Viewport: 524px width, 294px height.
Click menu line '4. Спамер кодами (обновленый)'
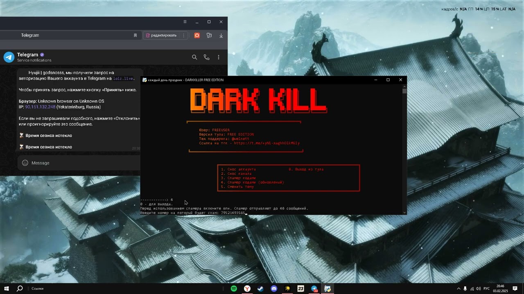pyautogui.click(x=252, y=183)
